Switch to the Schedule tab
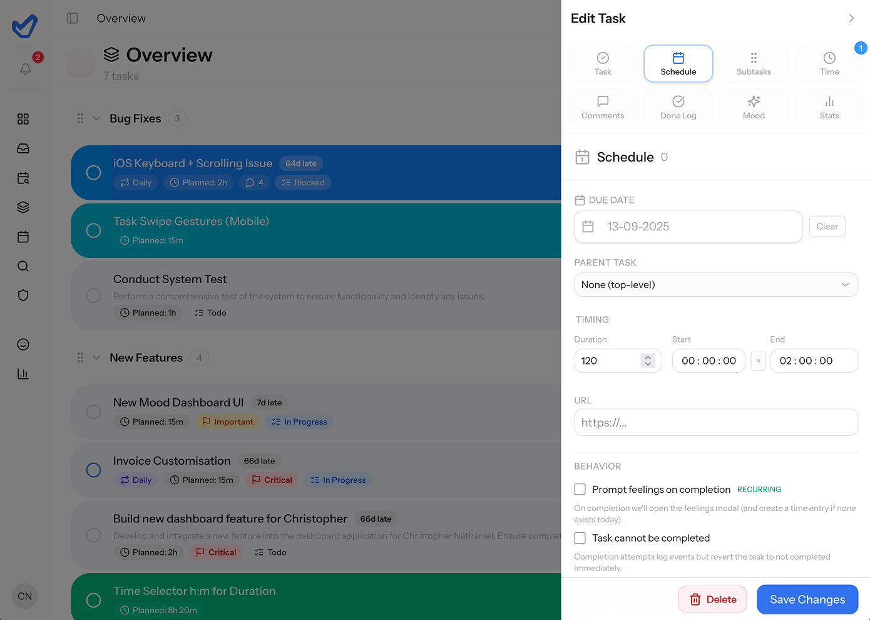870x620 pixels. pos(678,63)
